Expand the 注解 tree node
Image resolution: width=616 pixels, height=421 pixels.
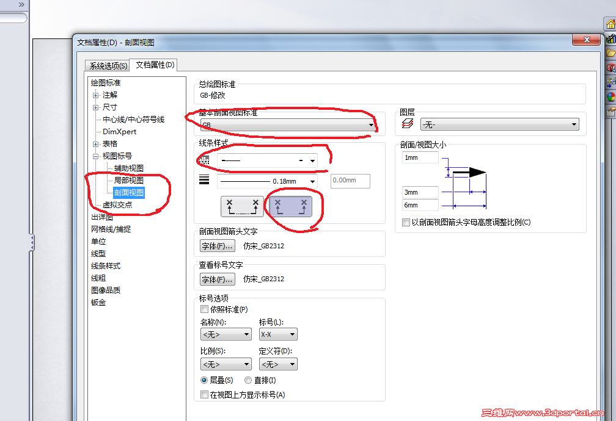click(95, 95)
